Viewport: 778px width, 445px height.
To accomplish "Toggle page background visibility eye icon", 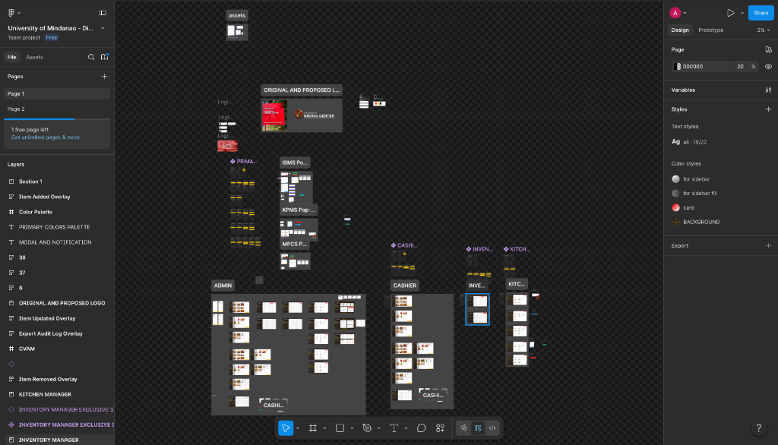I will 768,67.
